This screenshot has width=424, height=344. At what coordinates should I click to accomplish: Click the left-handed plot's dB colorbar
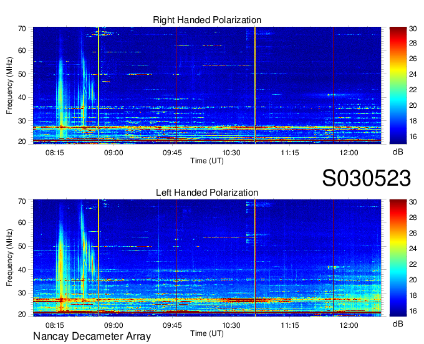(398, 258)
